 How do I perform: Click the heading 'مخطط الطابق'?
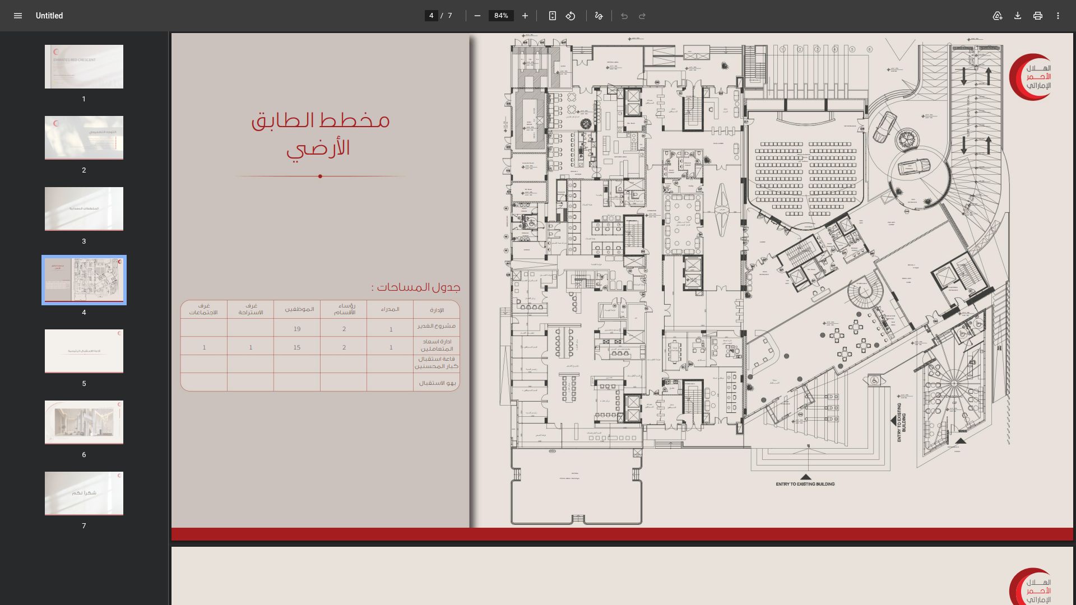tap(320, 120)
